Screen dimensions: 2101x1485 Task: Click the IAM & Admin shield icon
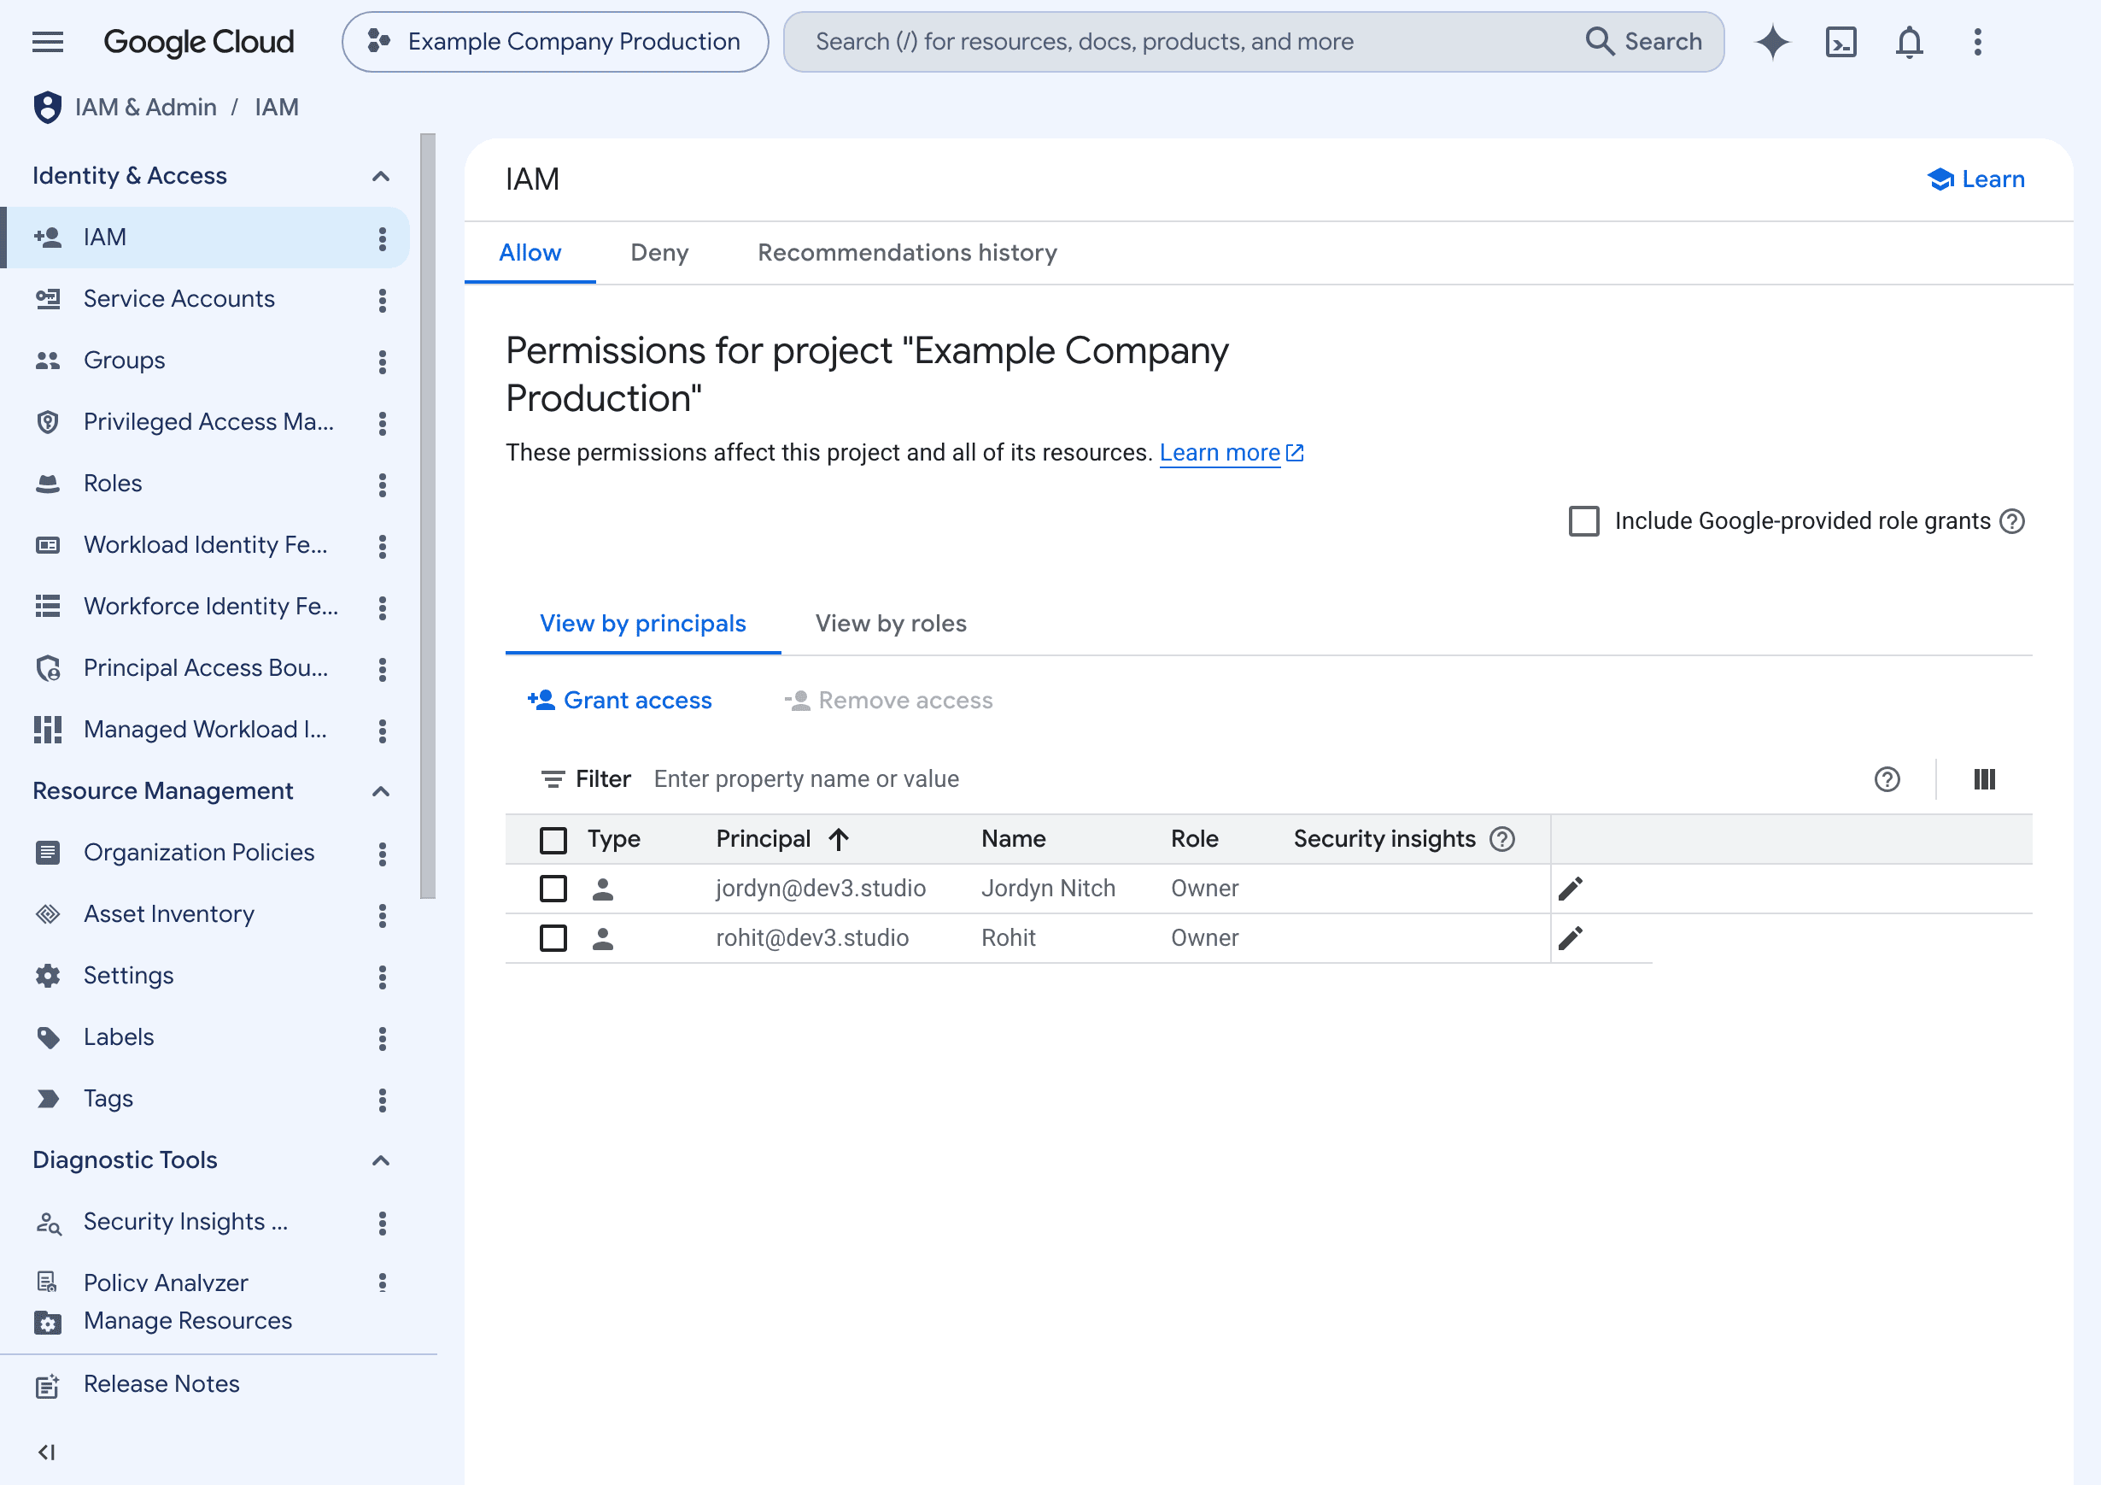pos(48,107)
